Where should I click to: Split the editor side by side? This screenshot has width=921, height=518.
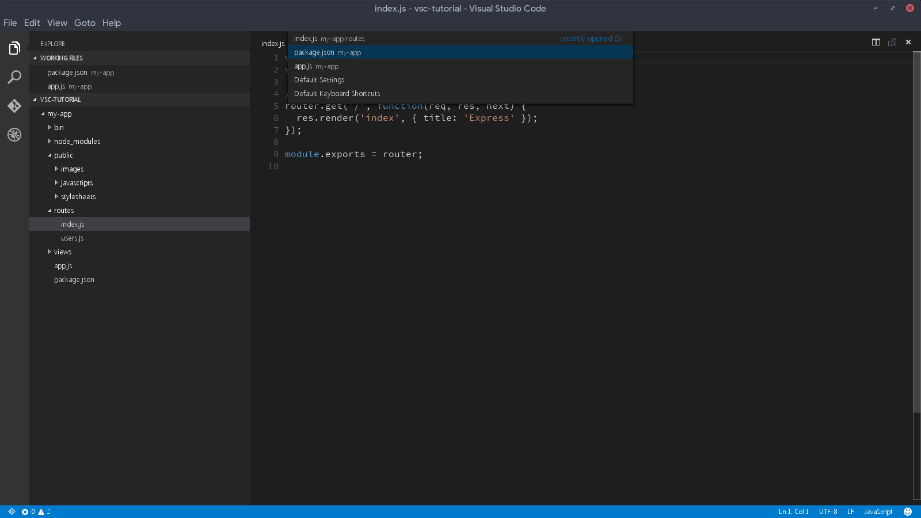point(876,42)
